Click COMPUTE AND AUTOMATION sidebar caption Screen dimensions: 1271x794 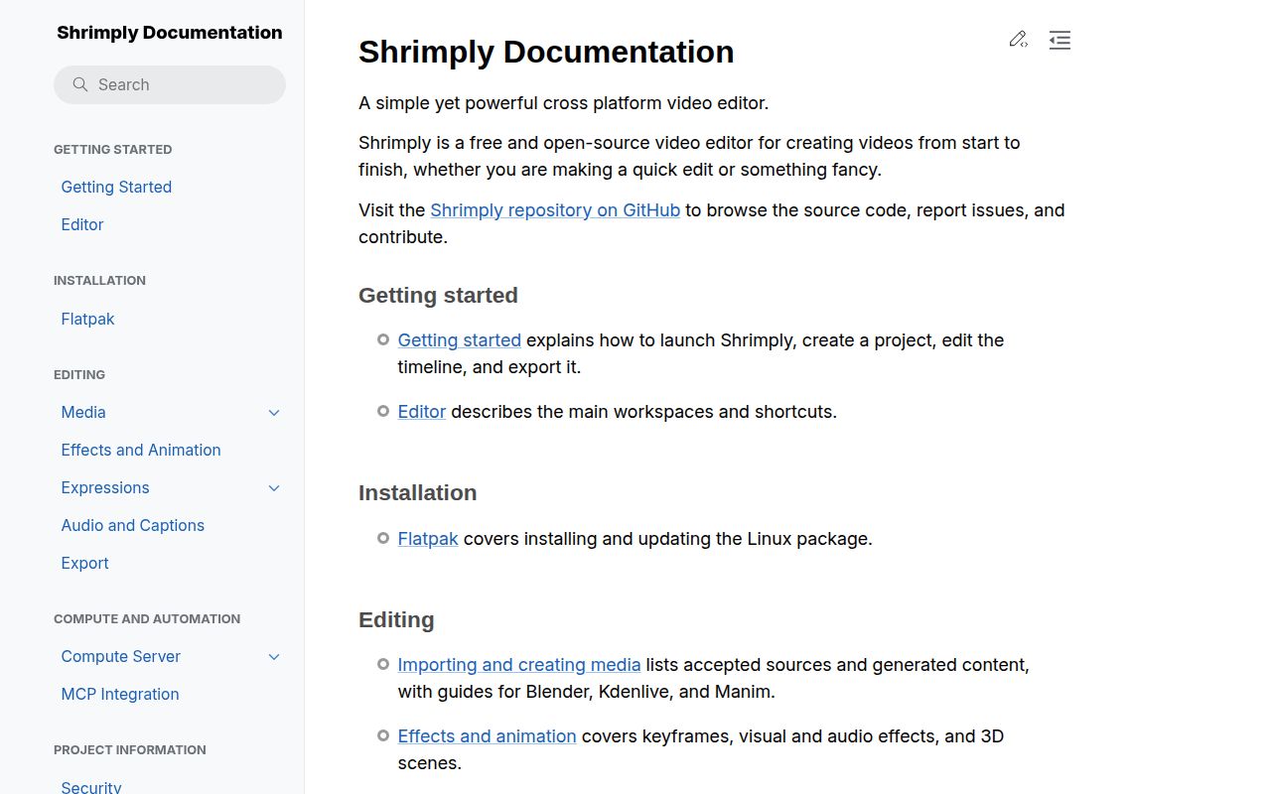[147, 619]
